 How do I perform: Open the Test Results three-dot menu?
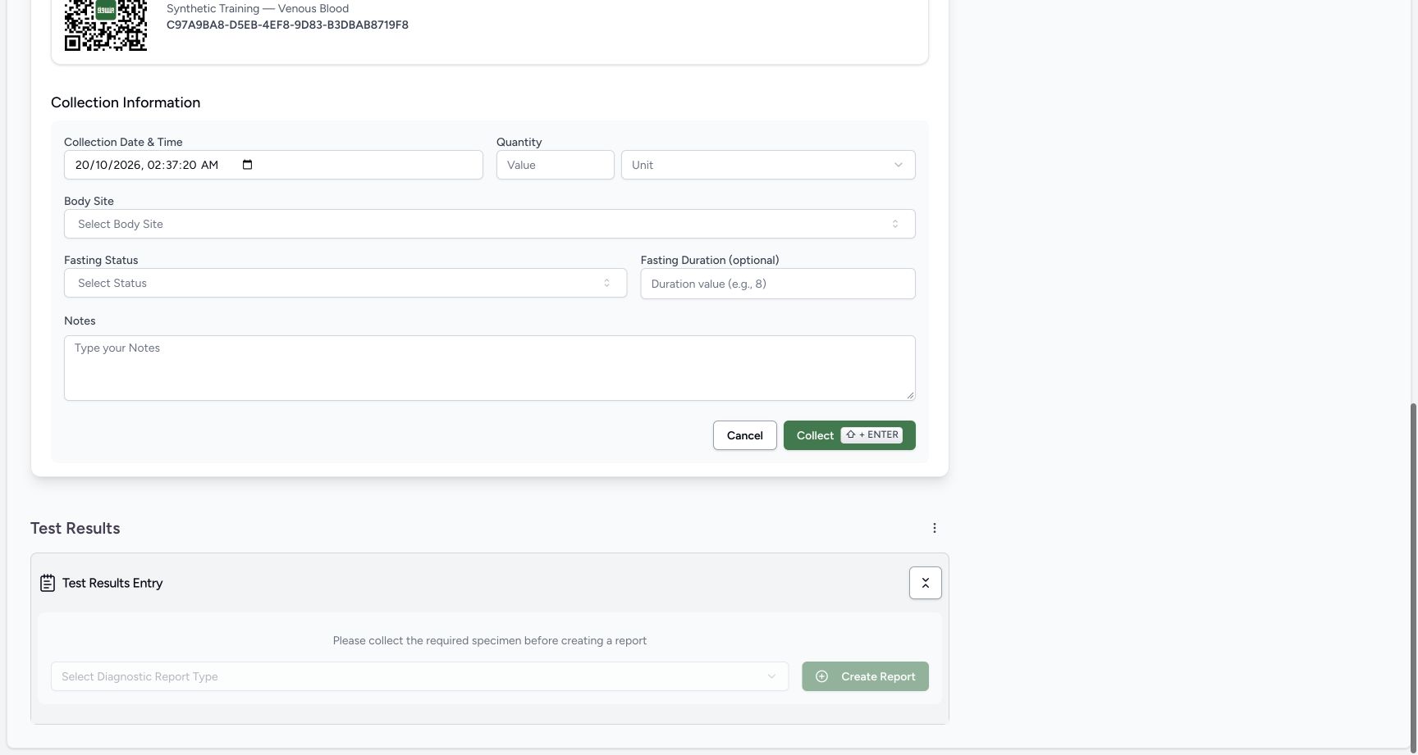(x=934, y=528)
